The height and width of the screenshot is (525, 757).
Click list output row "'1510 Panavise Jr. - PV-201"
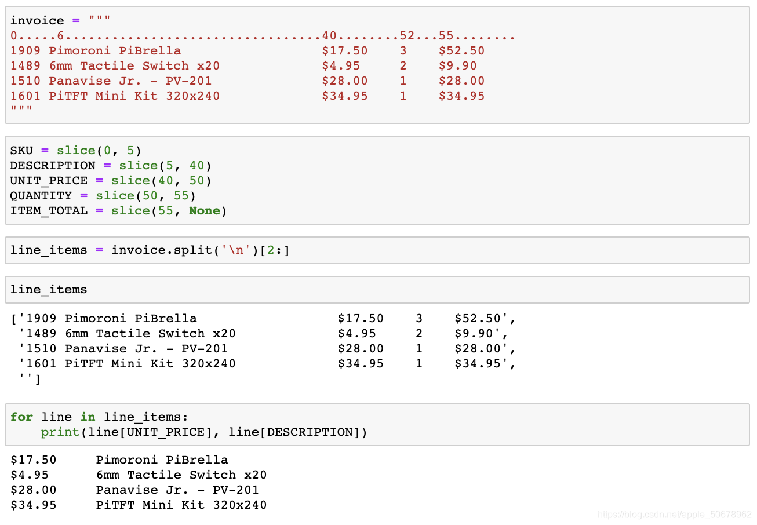(267, 349)
